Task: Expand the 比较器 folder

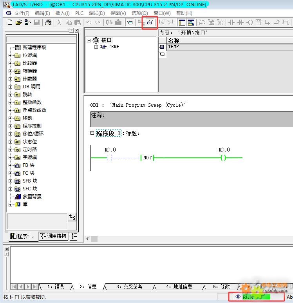Action: [11, 63]
